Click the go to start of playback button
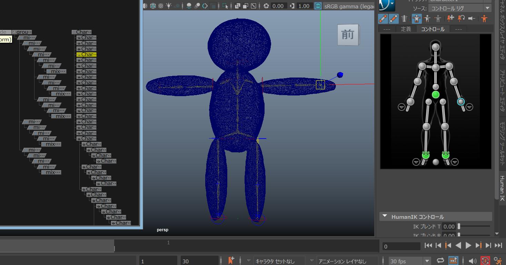The height and width of the screenshot is (265, 506). [x=428, y=245]
